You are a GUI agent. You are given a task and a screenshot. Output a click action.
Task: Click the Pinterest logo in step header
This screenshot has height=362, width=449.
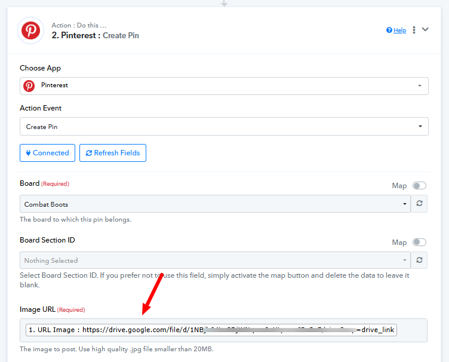[x=30, y=30]
